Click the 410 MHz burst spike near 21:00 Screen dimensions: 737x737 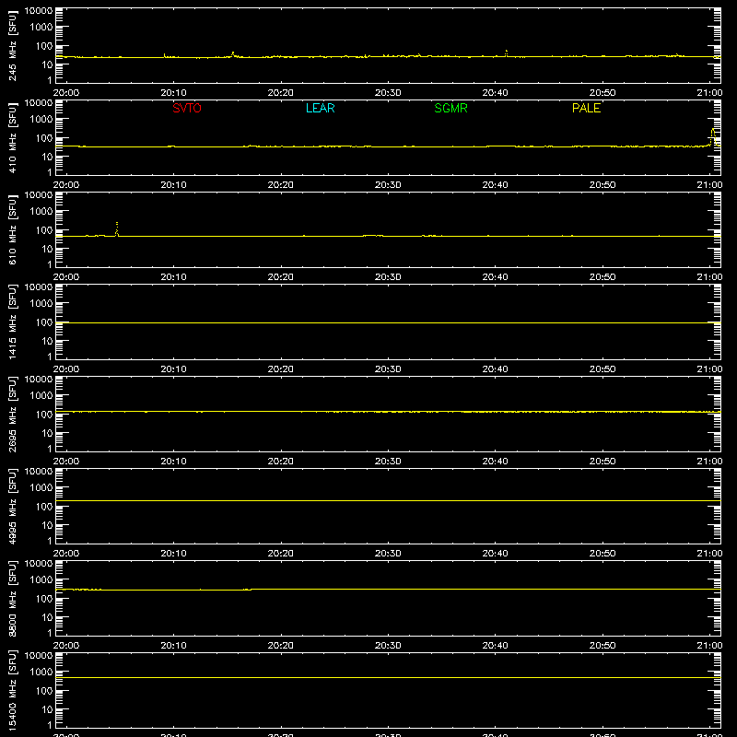click(x=713, y=136)
